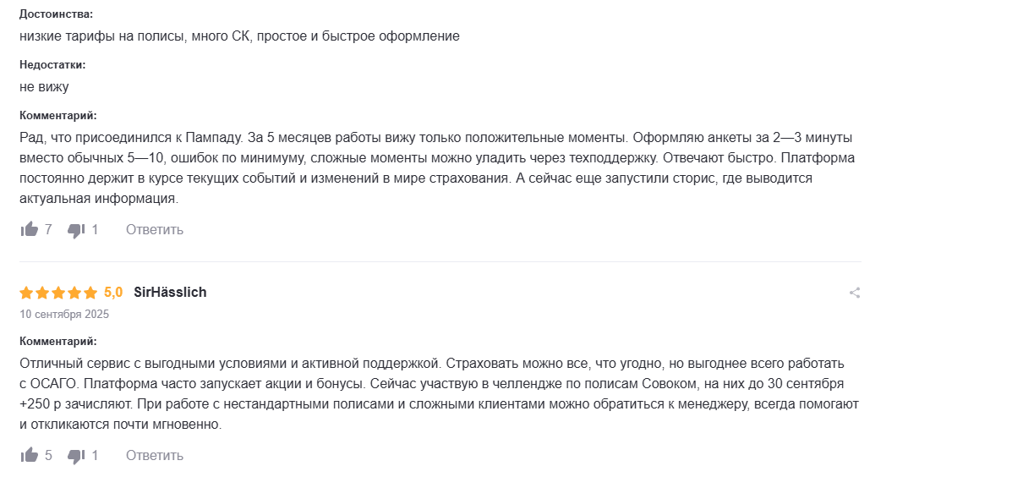Click the advantages line about низкие тарифы
Viewport: 1034px width, 477px height.
tap(239, 36)
